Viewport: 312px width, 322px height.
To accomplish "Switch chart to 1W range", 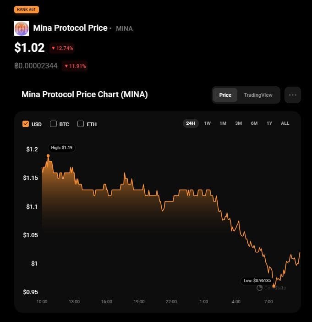I will point(207,123).
